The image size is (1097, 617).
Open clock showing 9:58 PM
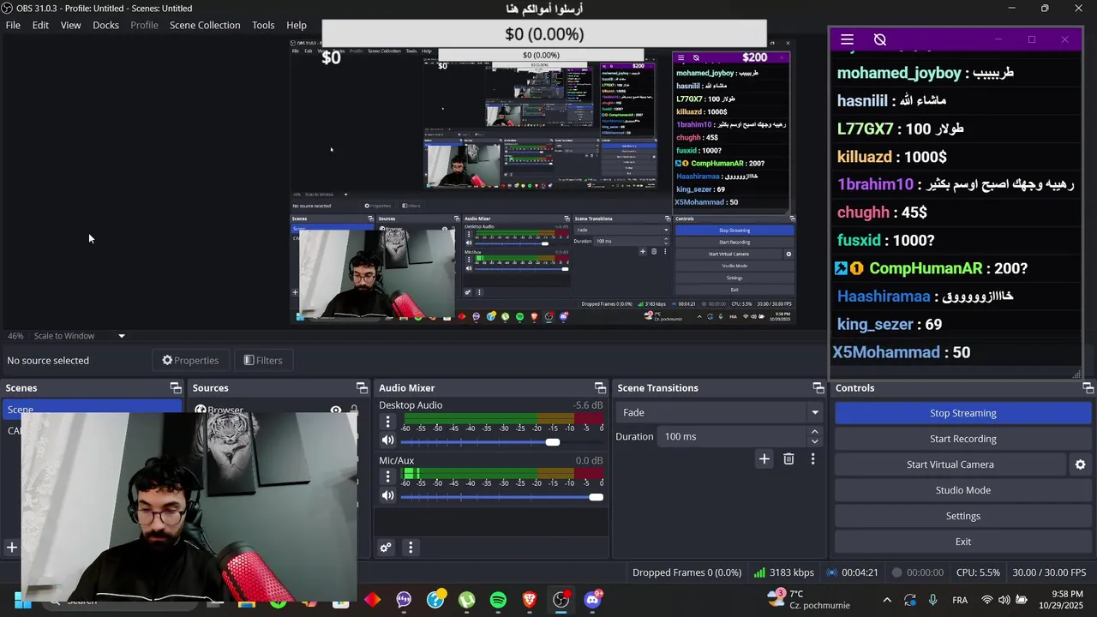[1061, 599]
